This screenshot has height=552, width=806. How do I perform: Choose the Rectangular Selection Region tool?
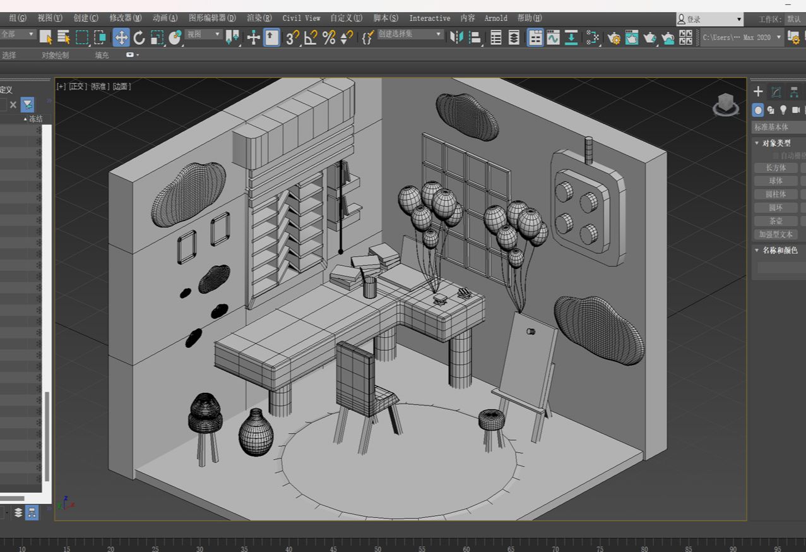pyautogui.click(x=82, y=37)
